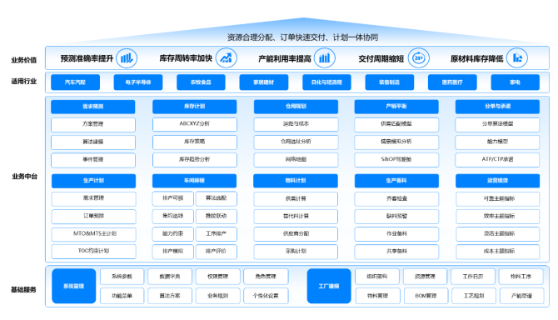Click the chart icon beside 原材料库存降低
The image size is (558, 320).
click(x=517, y=58)
